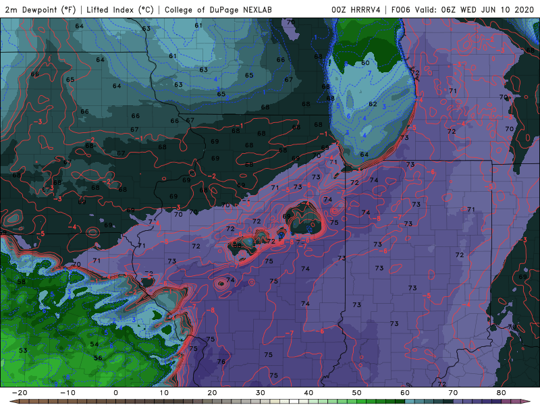
Task: Click the '30' color scale label
Action: pyautogui.click(x=261, y=393)
